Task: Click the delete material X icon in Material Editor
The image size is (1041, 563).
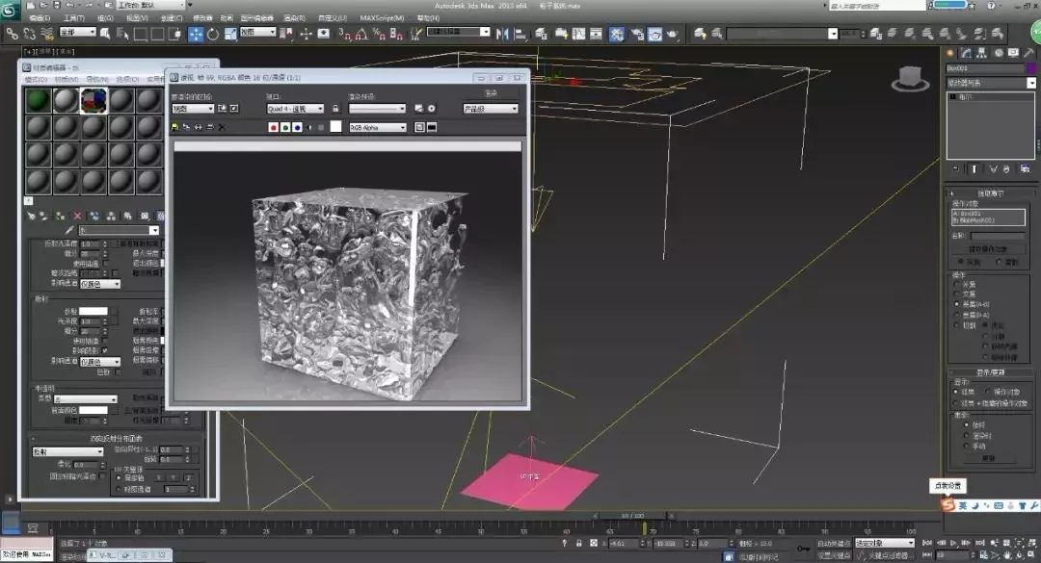Action: point(77,217)
